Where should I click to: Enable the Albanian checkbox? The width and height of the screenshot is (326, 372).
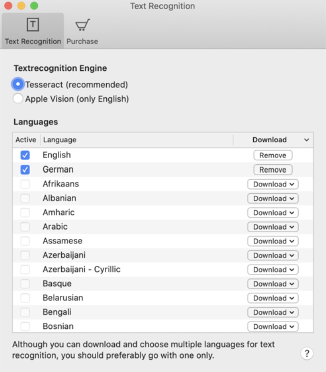click(25, 198)
